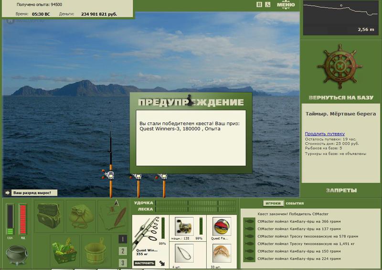This screenshot has height=270, width=382.
Task: Click the Осталось путевки: 19 час. line
Action: coord(330,139)
